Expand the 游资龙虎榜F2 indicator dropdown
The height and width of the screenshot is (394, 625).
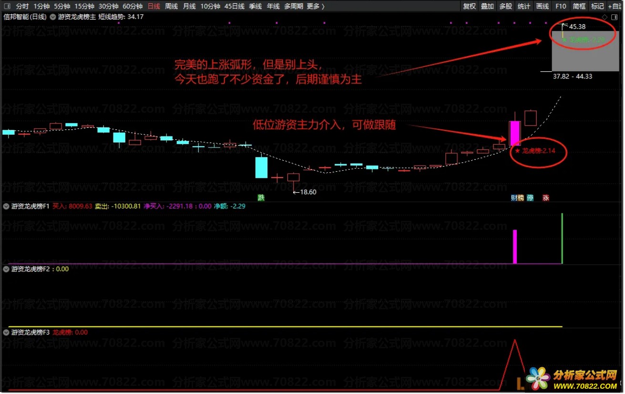click(x=6, y=269)
